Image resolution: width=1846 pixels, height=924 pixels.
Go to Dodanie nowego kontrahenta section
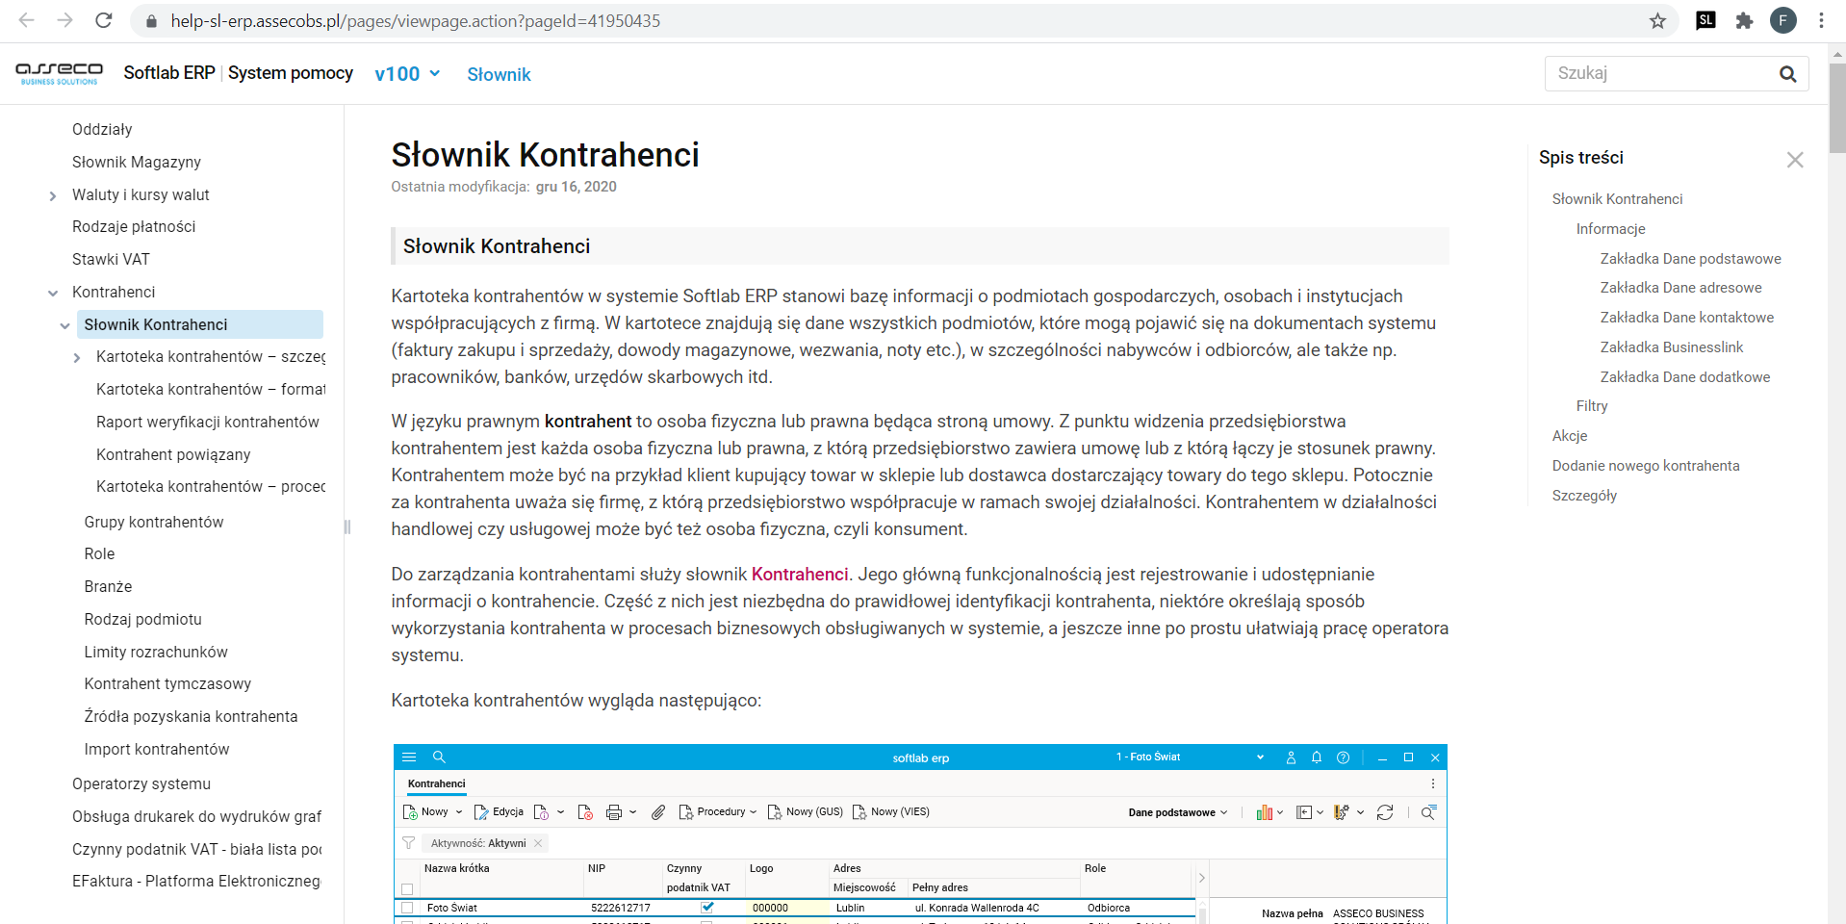[1645, 466]
